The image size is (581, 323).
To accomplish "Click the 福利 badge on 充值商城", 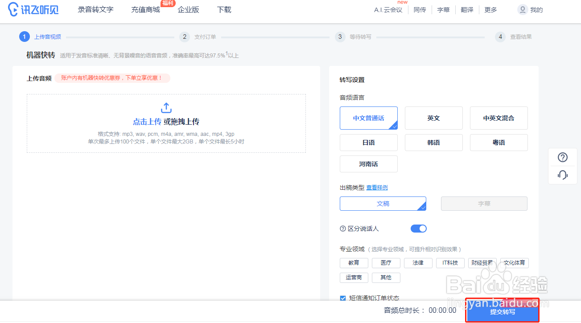I will pos(168,3).
